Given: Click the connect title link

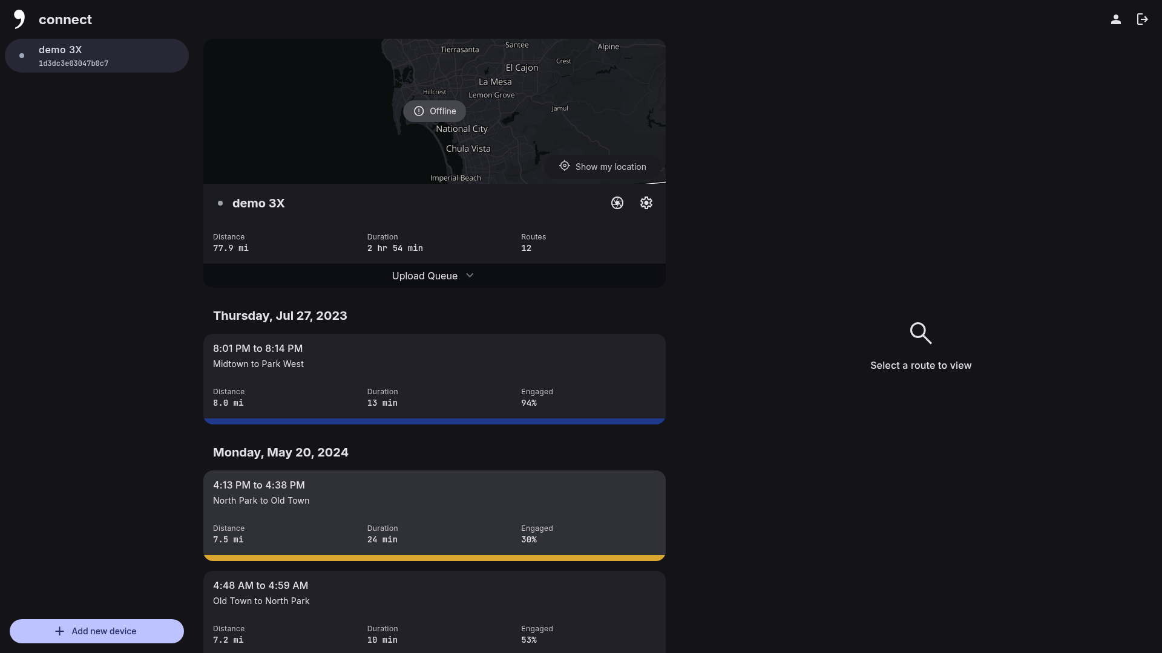Looking at the screenshot, I should pos(65,19).
